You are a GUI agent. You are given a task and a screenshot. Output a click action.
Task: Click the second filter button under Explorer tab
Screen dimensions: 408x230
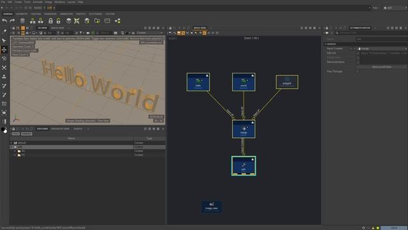point(27,134)
